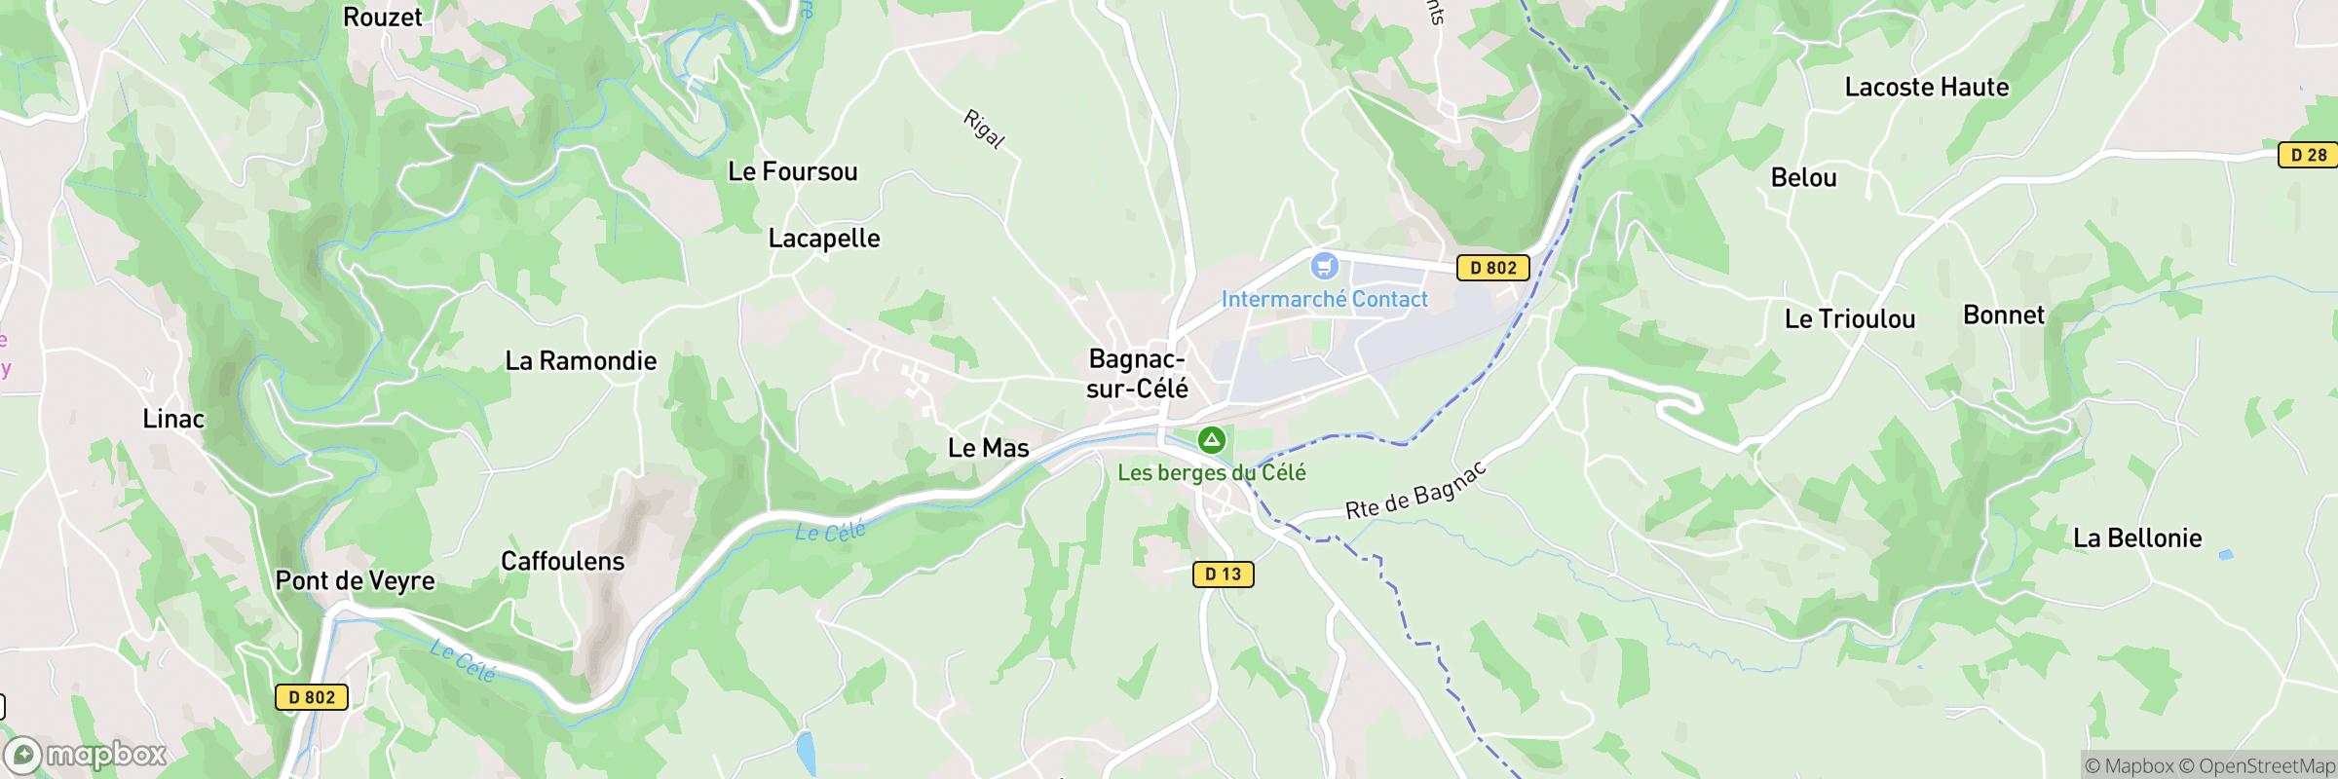Select the Le Trioulou village label
Screen dimensions: 2338x779
click(1850, 319)
